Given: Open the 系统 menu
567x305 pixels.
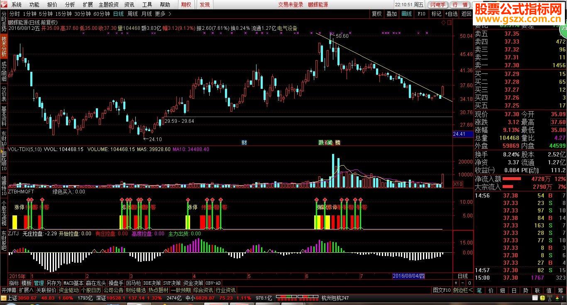Looking at the screenshot, I should point(17,5).
